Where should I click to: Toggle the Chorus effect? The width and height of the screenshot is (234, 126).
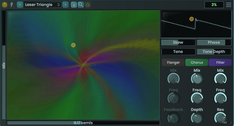[197, 62]
